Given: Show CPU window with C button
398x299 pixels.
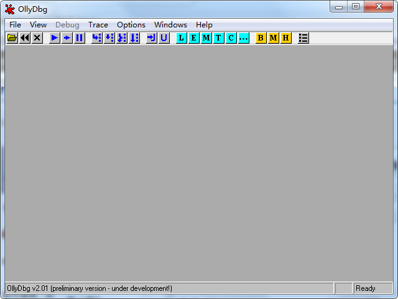Looking at the screenshot, I should [x=231, y=38].
